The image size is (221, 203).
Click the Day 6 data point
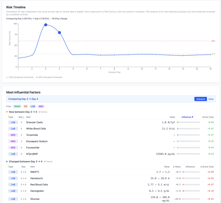pyautogui.click(x=87, y=54)
